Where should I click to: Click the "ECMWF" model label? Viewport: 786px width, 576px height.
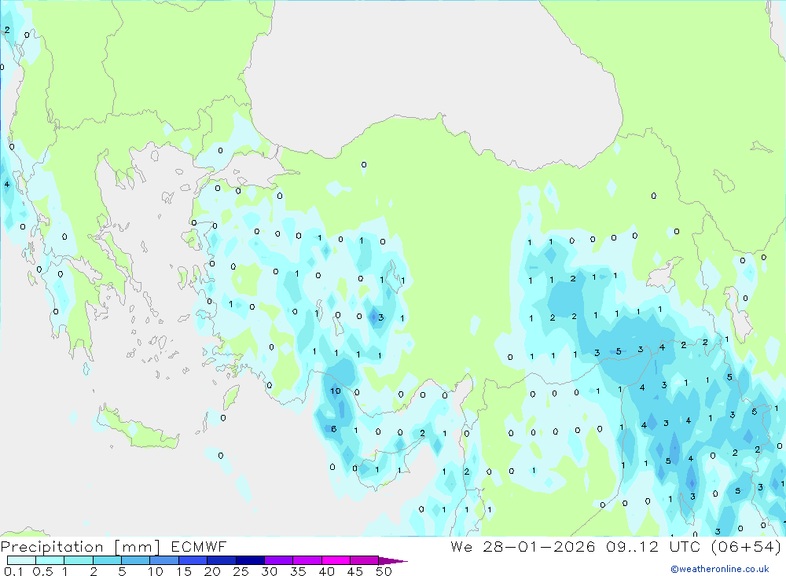[x=199, y=546]
